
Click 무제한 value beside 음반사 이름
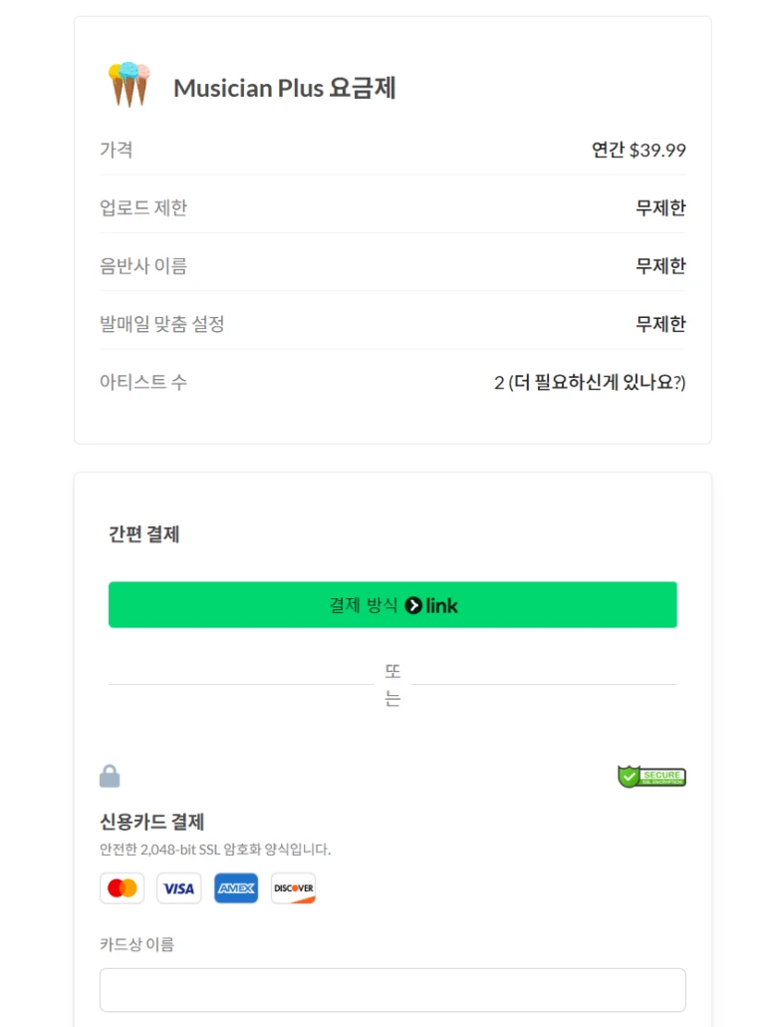coord(660,266)
